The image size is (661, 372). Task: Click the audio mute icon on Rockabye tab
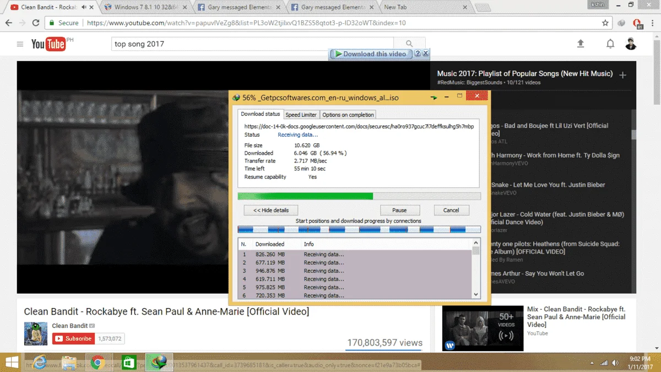coord(84,7)
